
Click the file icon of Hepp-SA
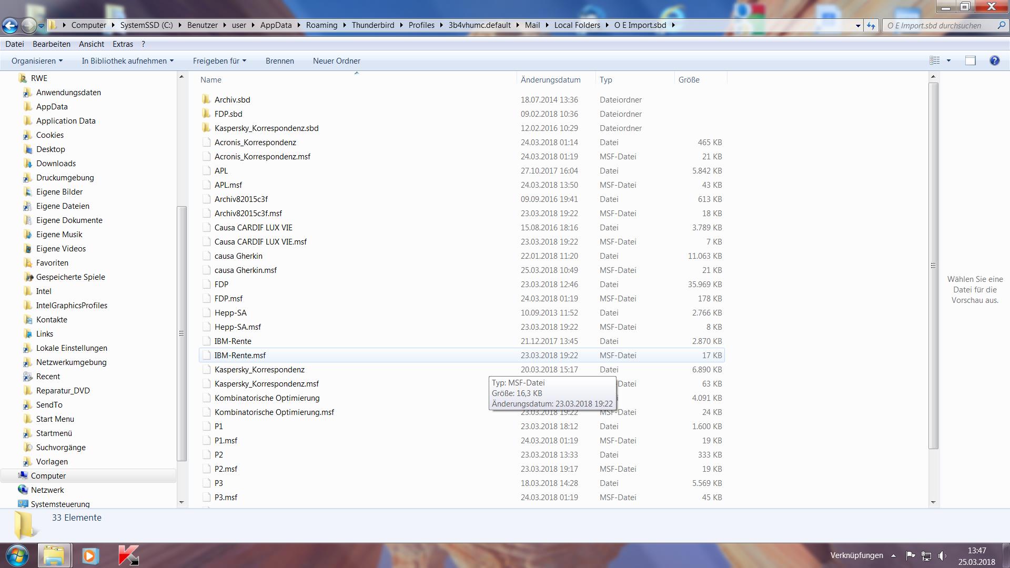[x=206, y=312]
